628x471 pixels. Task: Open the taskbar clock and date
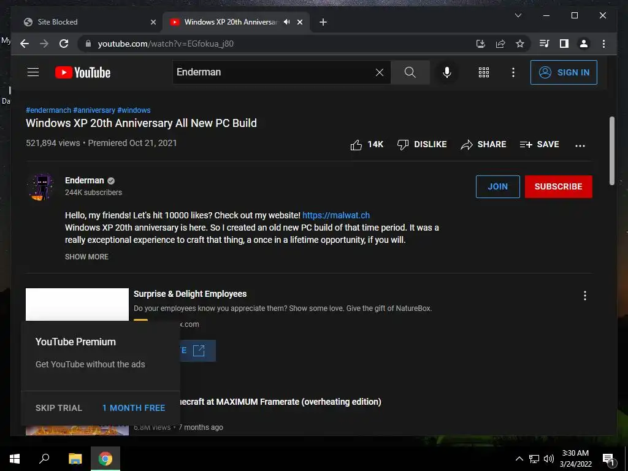pyautogui.click(x=575, y=459)
